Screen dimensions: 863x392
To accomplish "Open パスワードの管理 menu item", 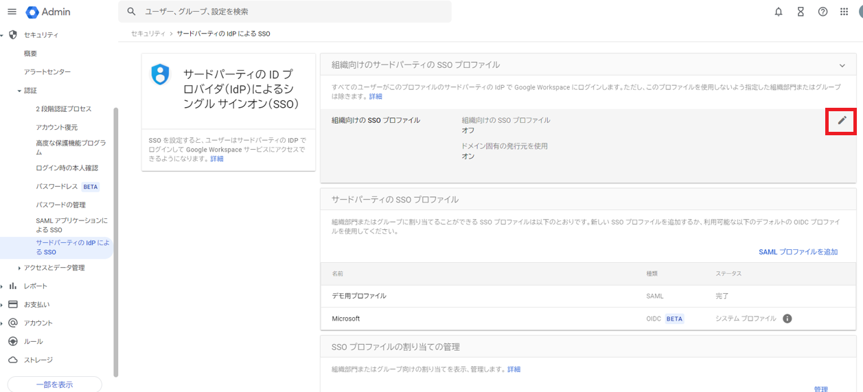I will [x=60, y=205].
